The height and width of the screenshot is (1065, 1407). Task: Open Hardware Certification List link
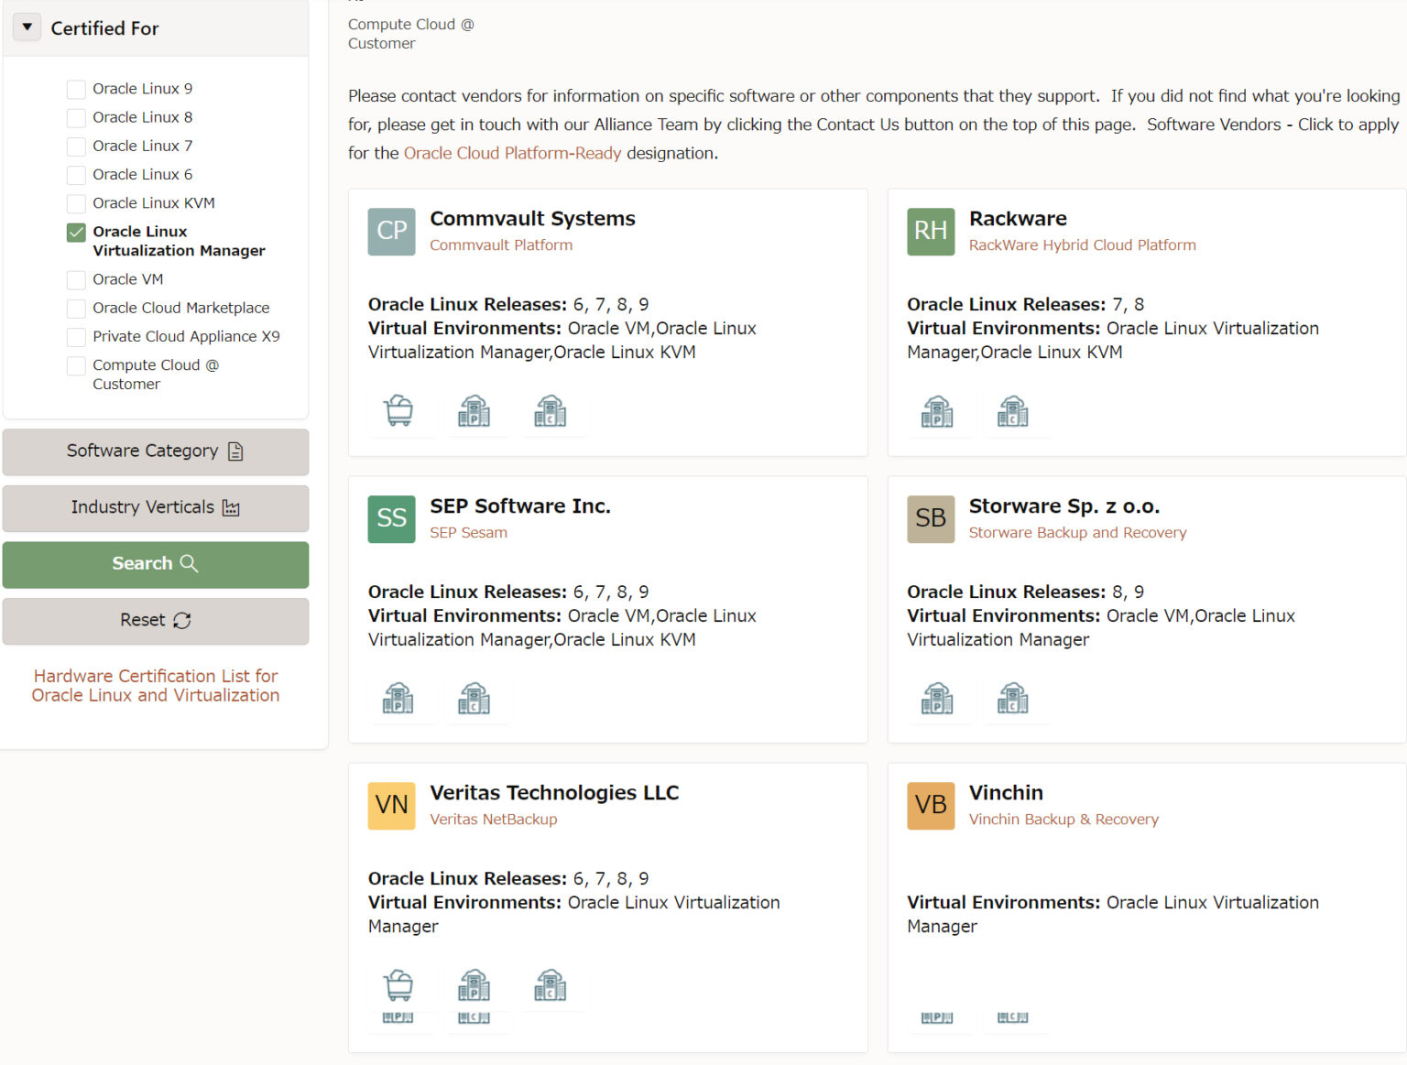click(155, 685)
